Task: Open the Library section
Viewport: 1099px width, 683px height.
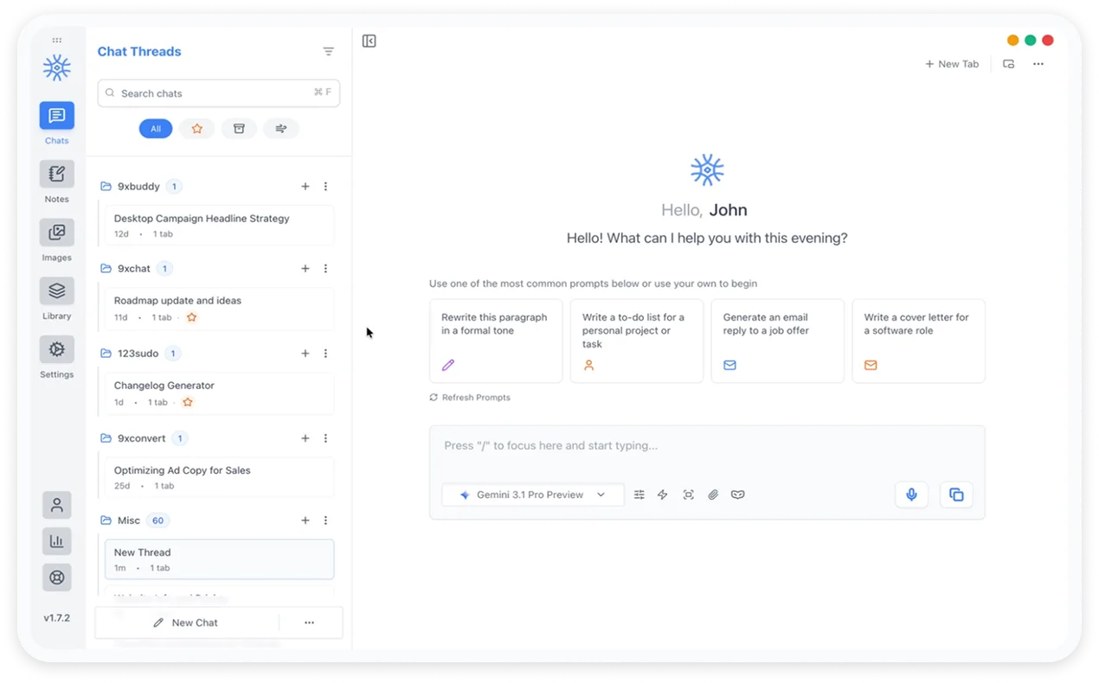Action: point(56,290)
